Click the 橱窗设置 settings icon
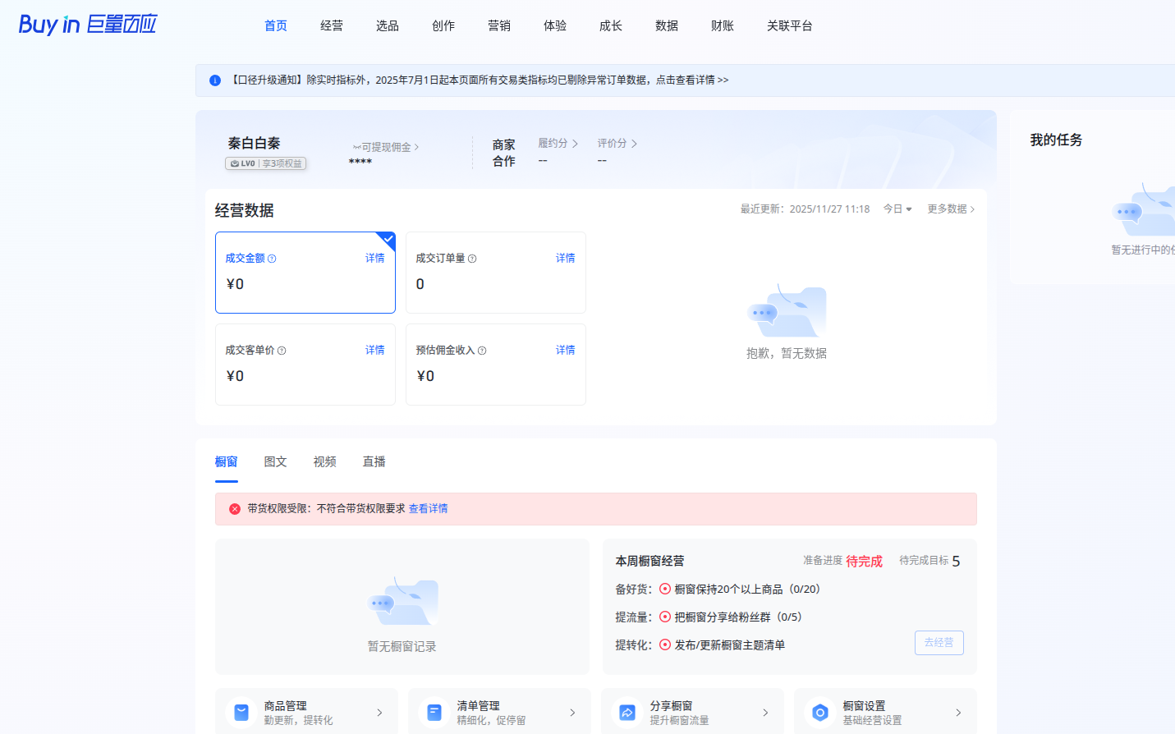The height and width of the screenshot is (734, 1175). pos(819,712)
